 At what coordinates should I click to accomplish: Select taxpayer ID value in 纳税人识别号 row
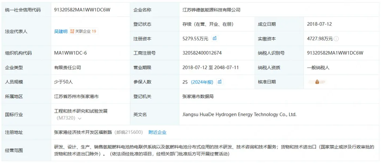pos(335,53)
